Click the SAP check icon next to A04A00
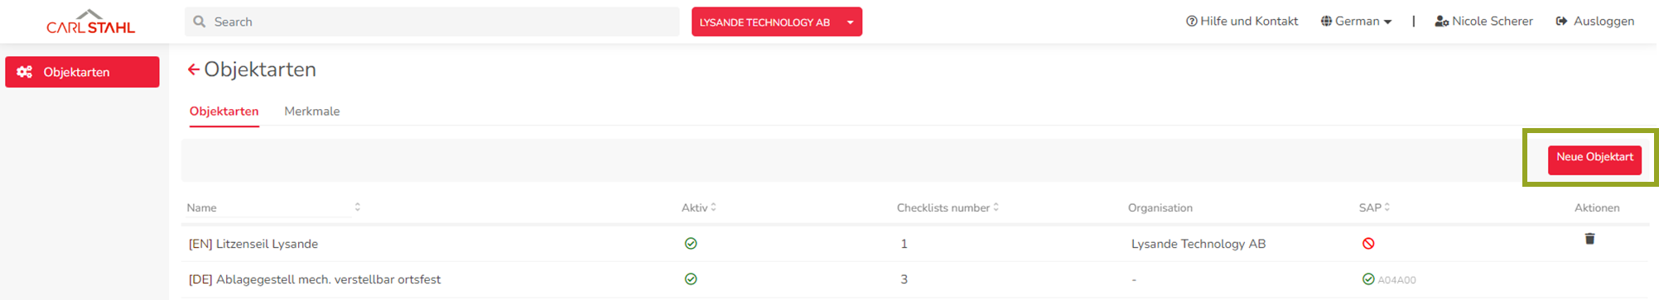Image resolution: width=1659 pixels, height=300 pixels. click(1368, 279)
